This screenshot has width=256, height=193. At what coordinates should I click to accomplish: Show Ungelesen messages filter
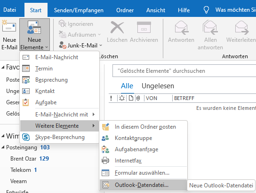coord(158,86)
